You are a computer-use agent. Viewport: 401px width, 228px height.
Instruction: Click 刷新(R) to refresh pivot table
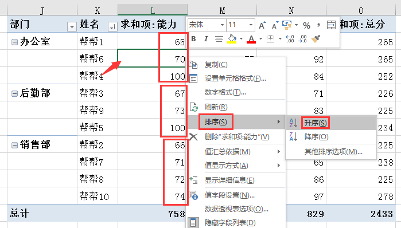(236, 107)
